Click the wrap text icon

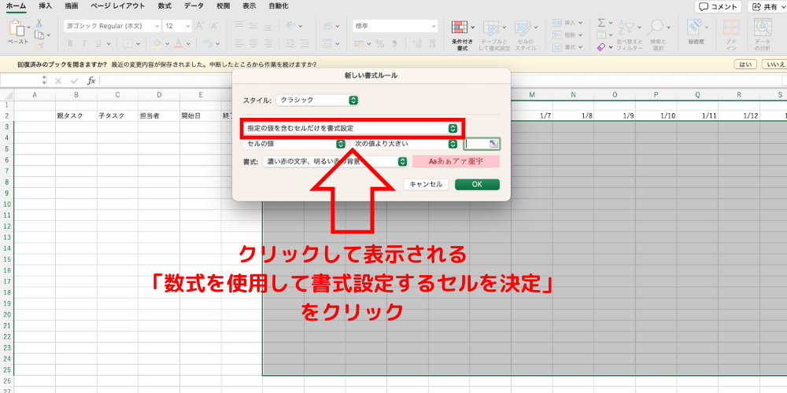point(328,26)
